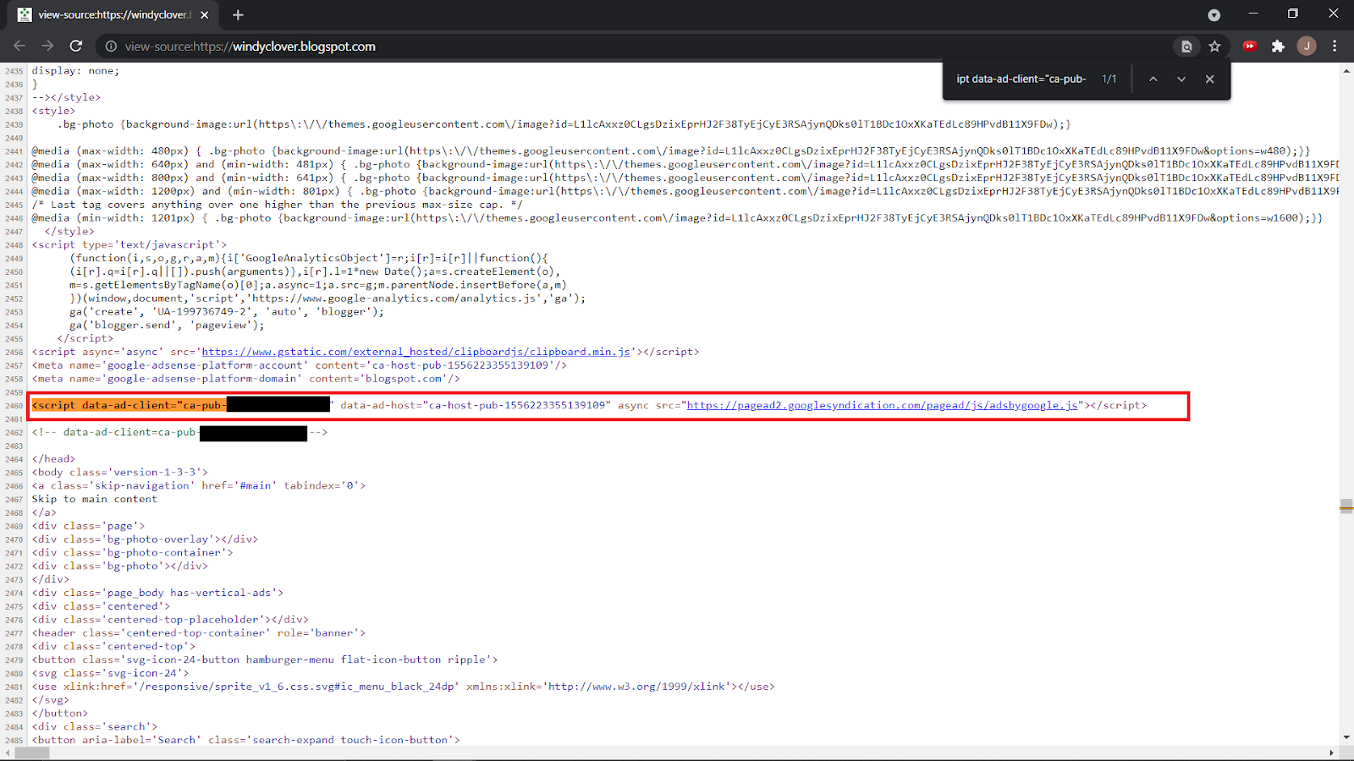Viewport: 1354px width, 761px height.
Task: Open the adsbygoogle.js googlesyndication link
Action: coord(882,405)
